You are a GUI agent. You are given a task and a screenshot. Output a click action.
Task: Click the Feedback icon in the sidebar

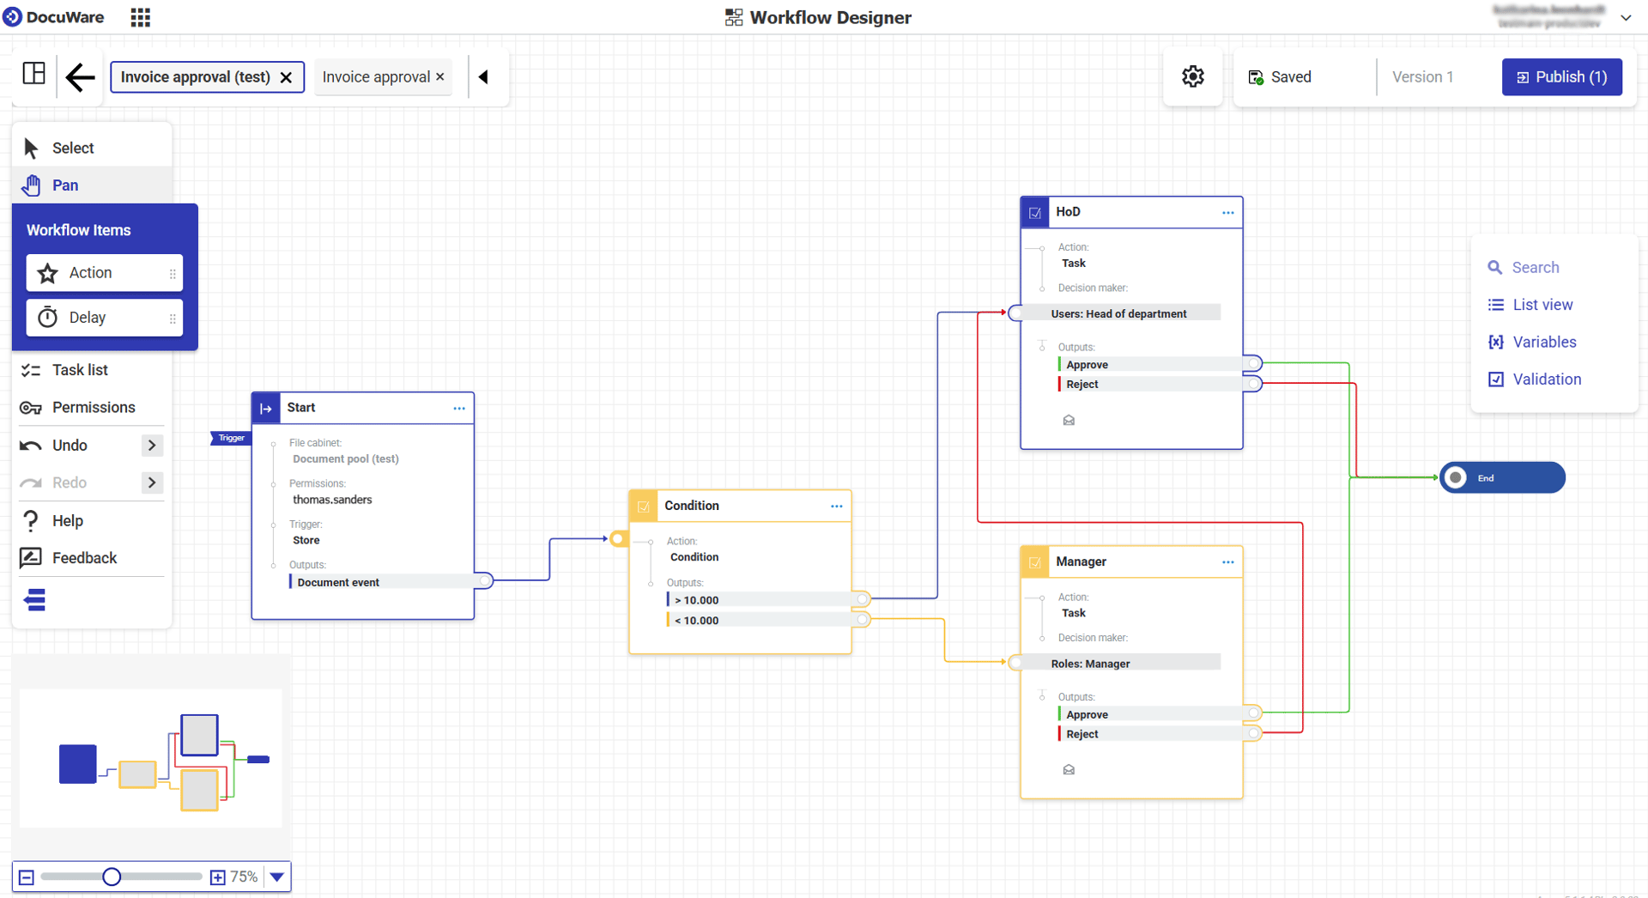click(x=30, y=557)
